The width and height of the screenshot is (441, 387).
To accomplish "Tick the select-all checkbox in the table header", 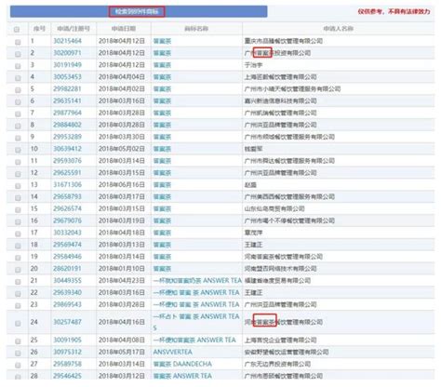I will pos(17,30).
